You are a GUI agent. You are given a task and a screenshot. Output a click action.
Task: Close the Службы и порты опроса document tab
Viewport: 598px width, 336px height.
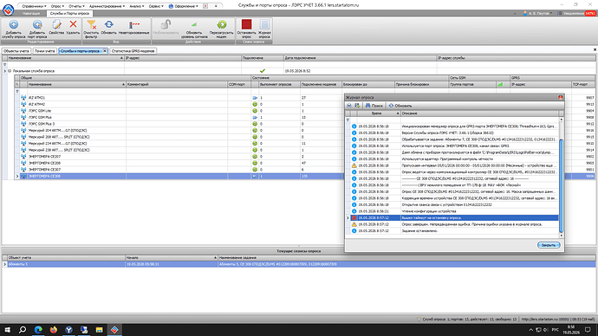[x=105, y=51]
